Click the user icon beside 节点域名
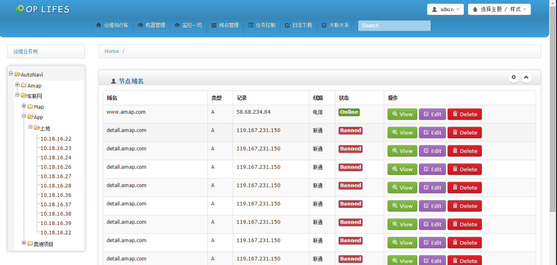 point(114,82)
